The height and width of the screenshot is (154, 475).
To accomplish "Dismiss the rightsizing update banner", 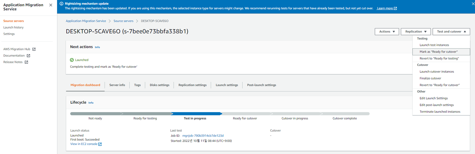I will coord(473,4).
